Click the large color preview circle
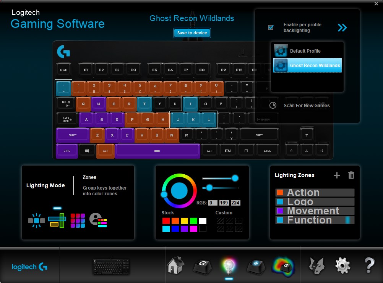Viewport: 383px width, 283px height. (179, 191)
